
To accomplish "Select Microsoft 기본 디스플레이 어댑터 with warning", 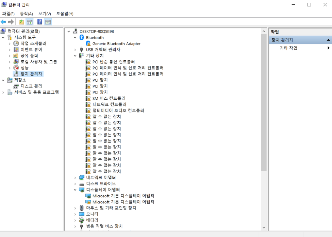I will pos(123,202).
